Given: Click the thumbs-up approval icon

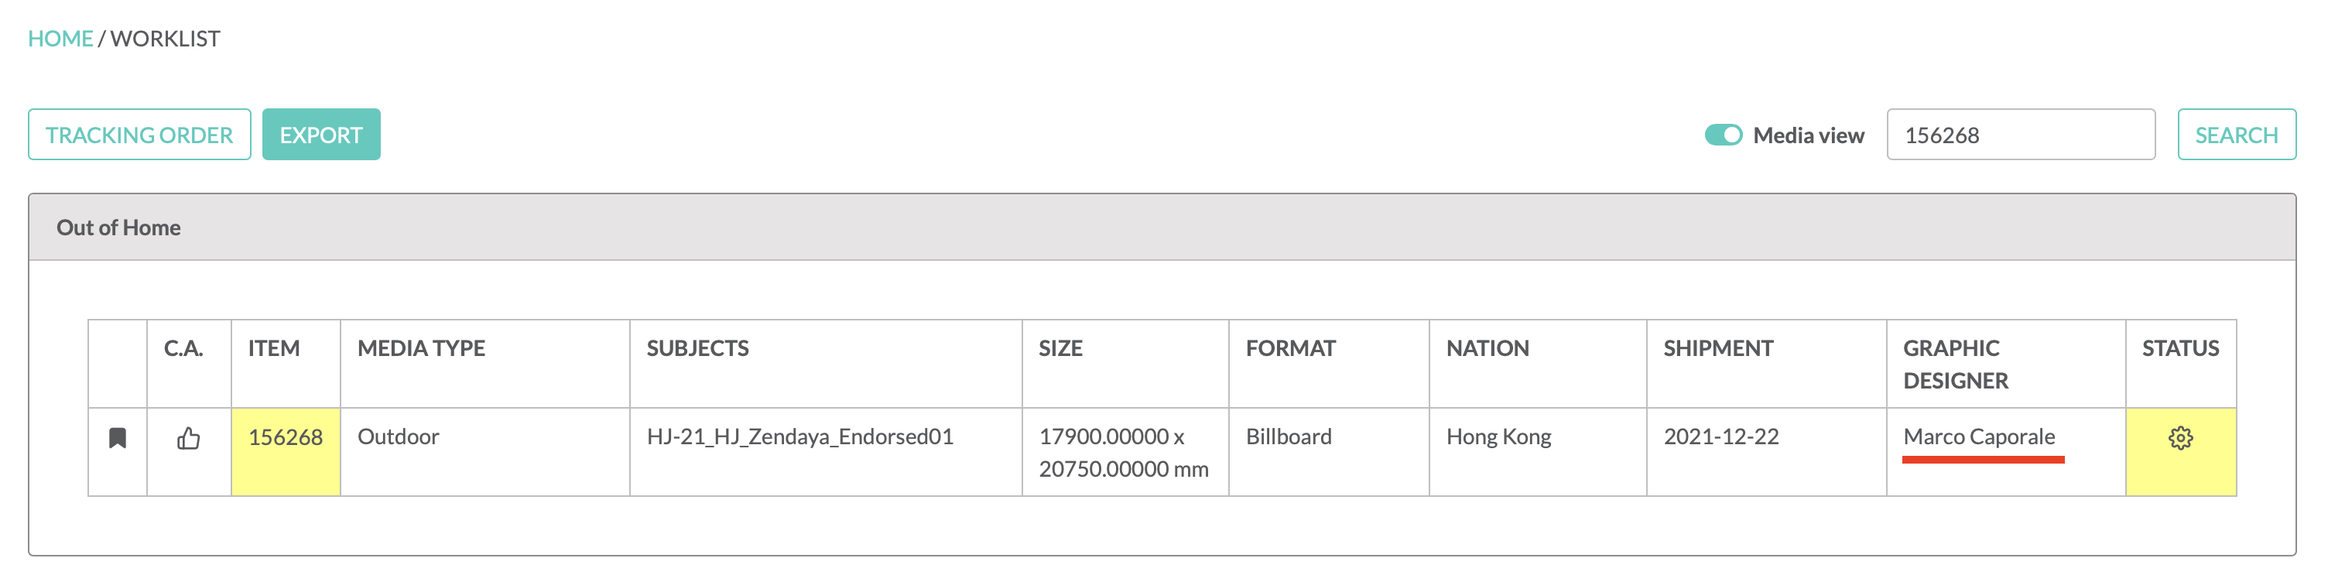Looking at the screenshot, I should pos(189,438).
